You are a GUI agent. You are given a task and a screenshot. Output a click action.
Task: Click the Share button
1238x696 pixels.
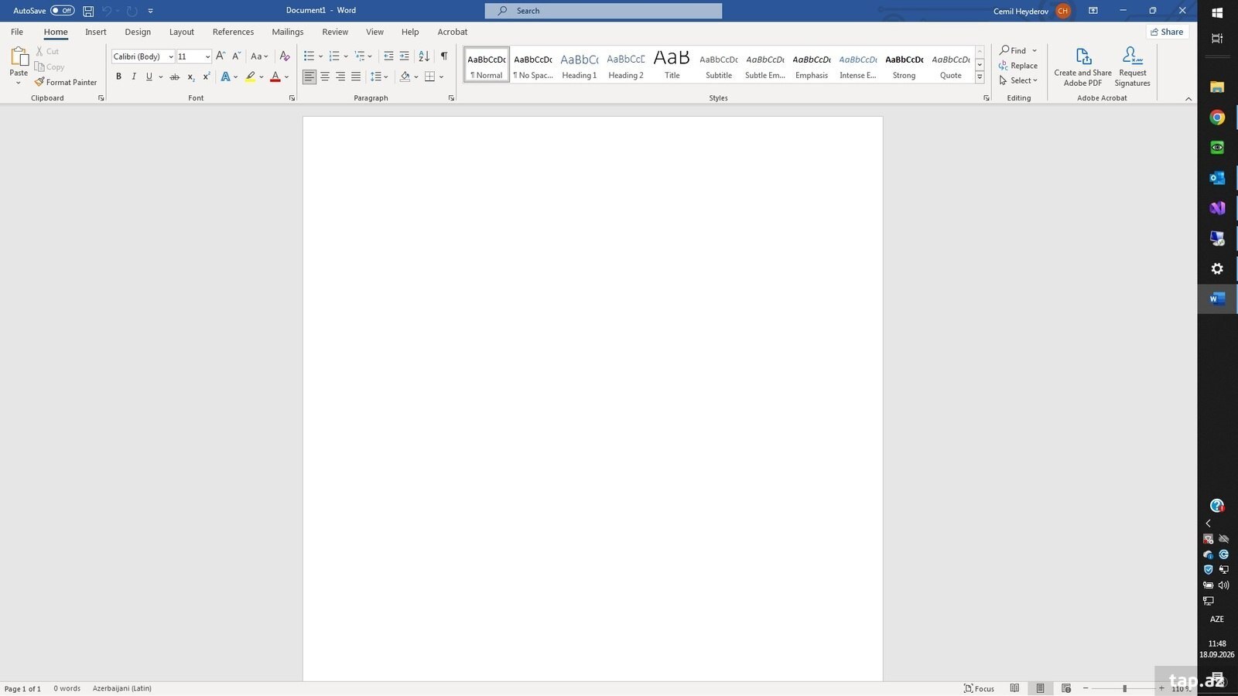[x=1167, y=32]
